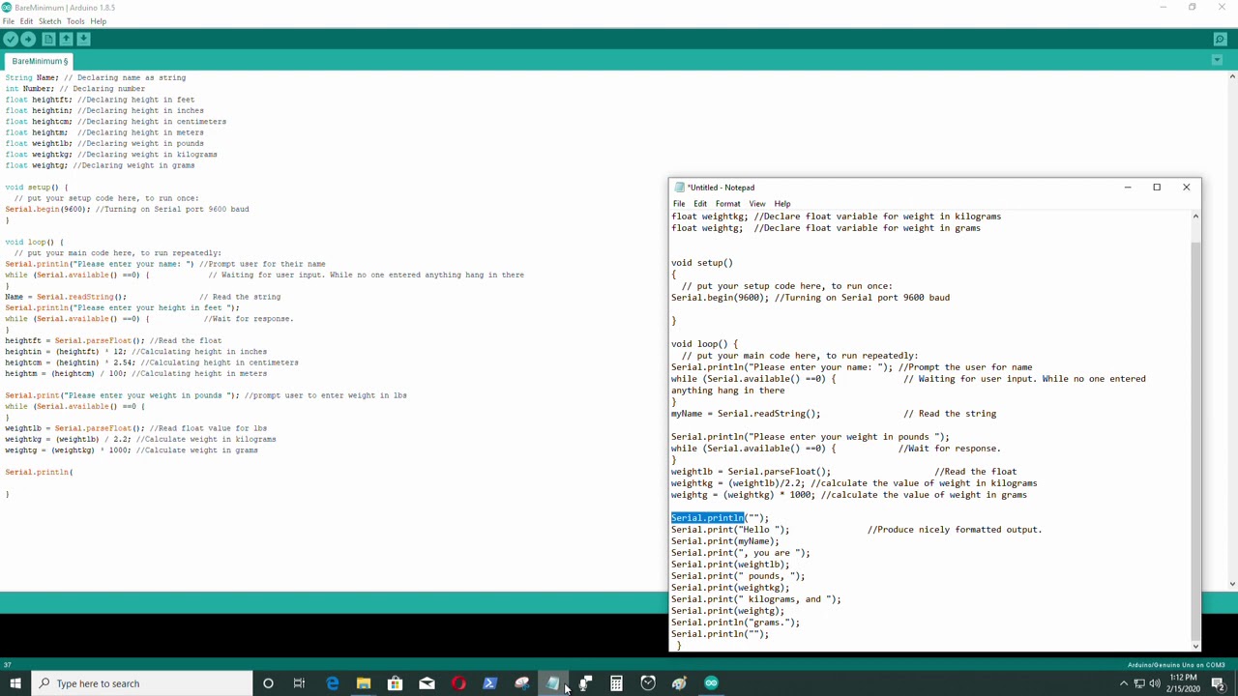Screen dimensions: 1238x696
Task: Open the Arduino Tools menu
Action: pyautogui.click(x=75, y=21)
